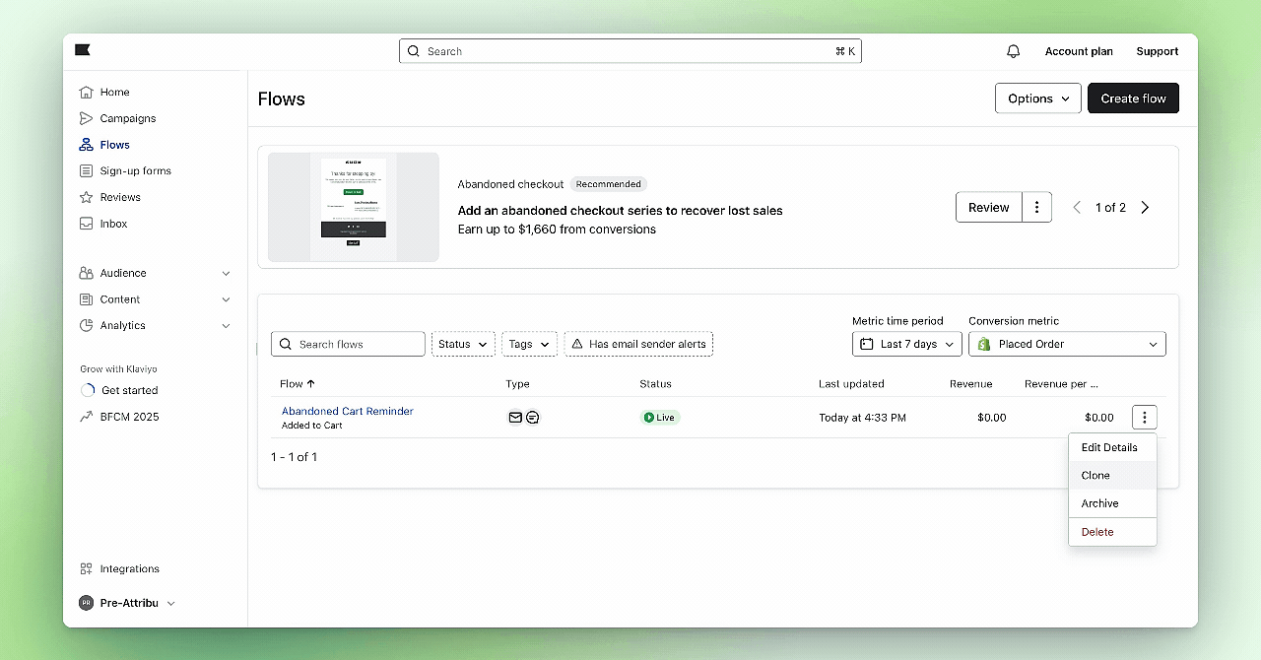Open the notifications bell
This screenshot has height=660, width=1261.
pyautogui.click(x=1013, y=51)
